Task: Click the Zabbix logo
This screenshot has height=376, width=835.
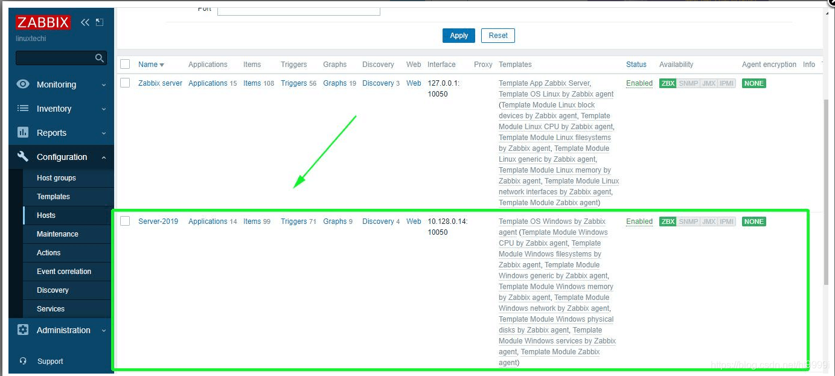Action: click(x=43, y=22)
